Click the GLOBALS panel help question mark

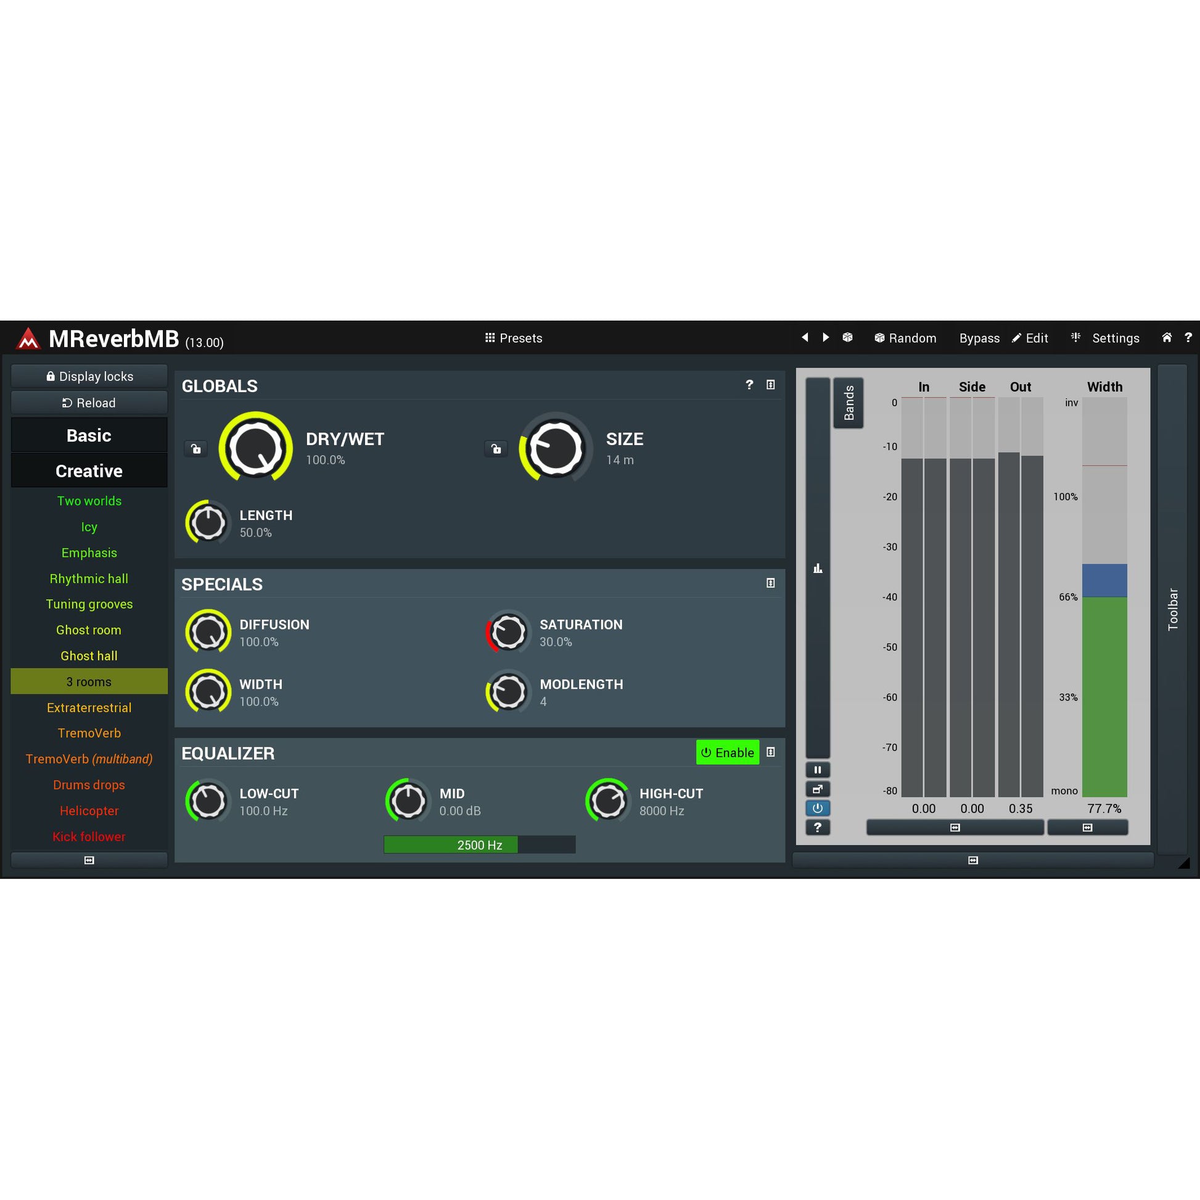click(749, 385)
